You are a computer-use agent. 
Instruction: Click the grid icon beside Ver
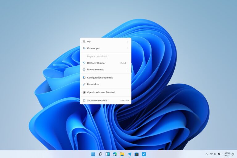coord(84,42)
